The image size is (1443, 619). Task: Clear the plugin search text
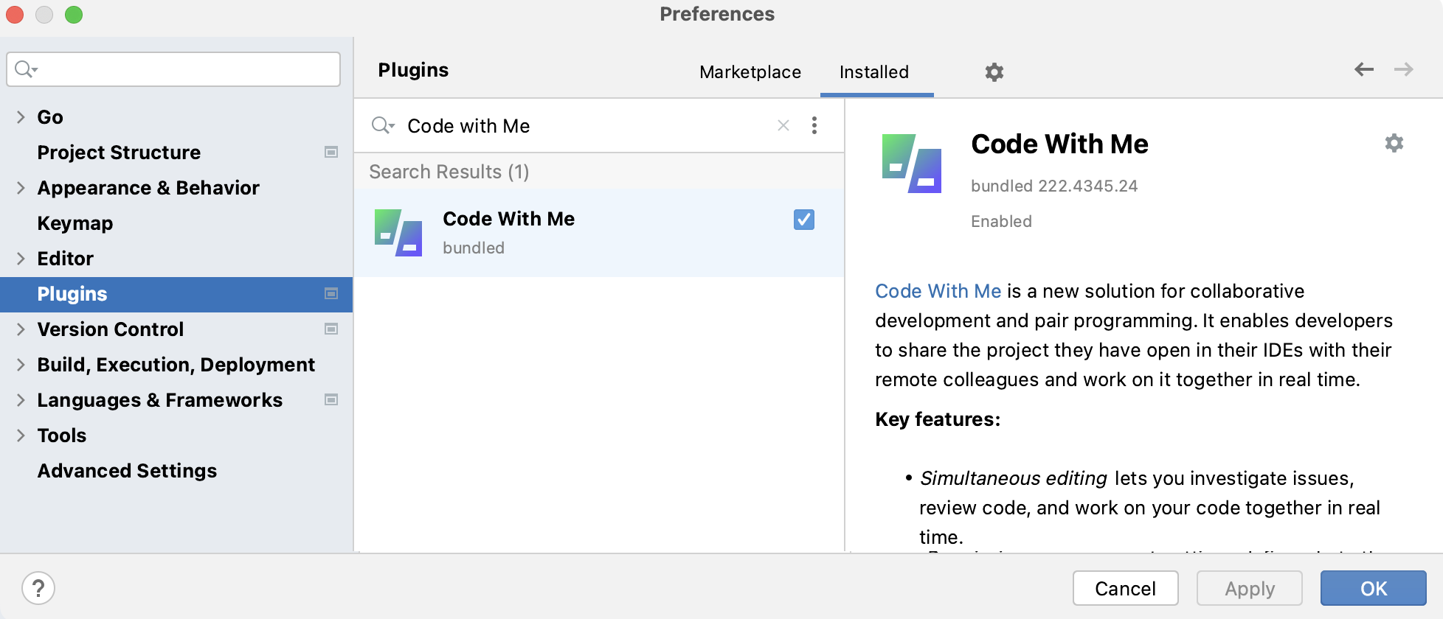pos(783,126)
